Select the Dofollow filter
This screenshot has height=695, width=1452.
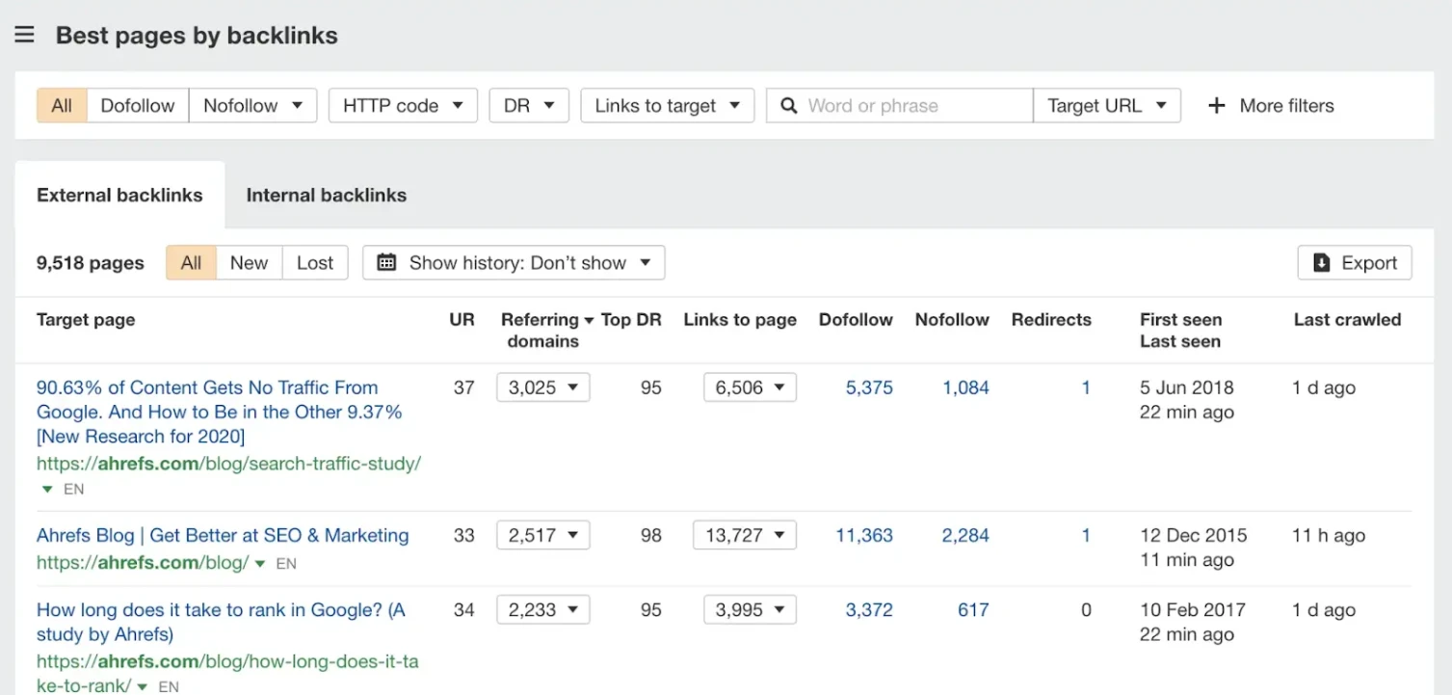(138, 106)
